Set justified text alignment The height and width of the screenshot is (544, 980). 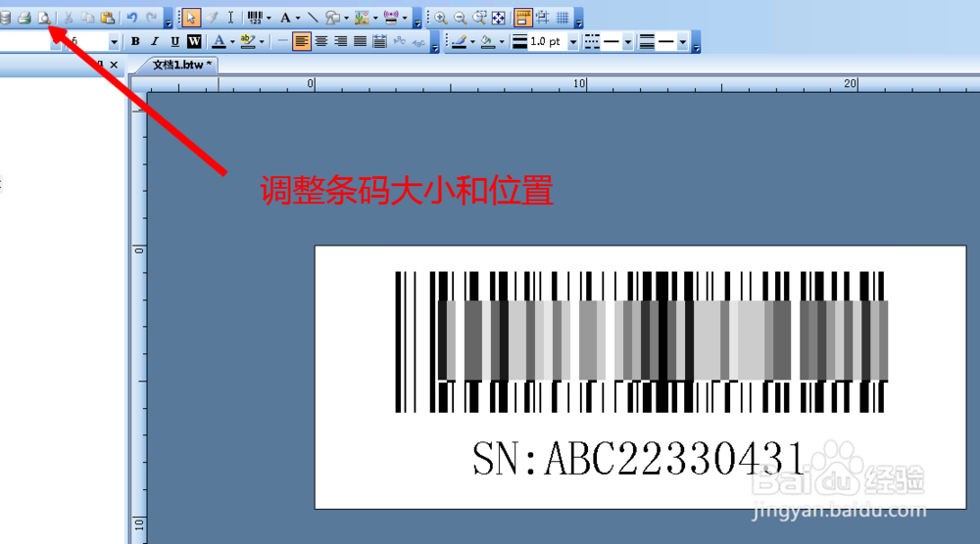point(360,42)
